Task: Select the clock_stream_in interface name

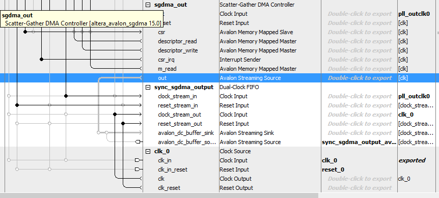Action: tap(177, 97)
